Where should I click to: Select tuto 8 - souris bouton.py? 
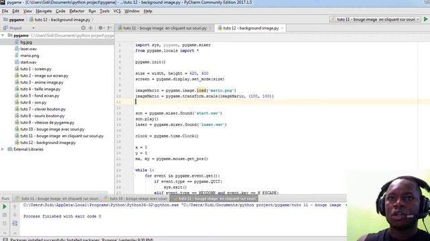click(x=42, y=116)
